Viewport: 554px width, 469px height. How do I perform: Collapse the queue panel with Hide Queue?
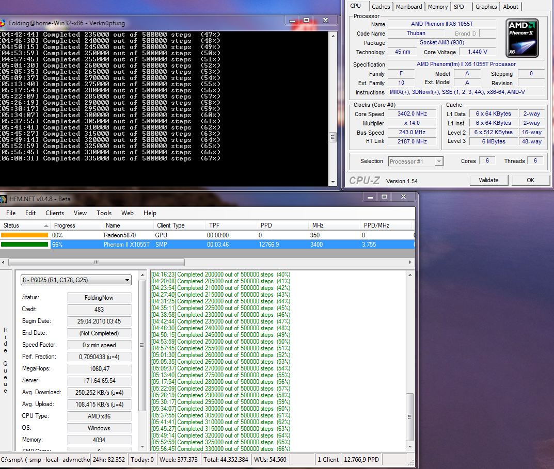pyautogui.click(x=5, y=360)
